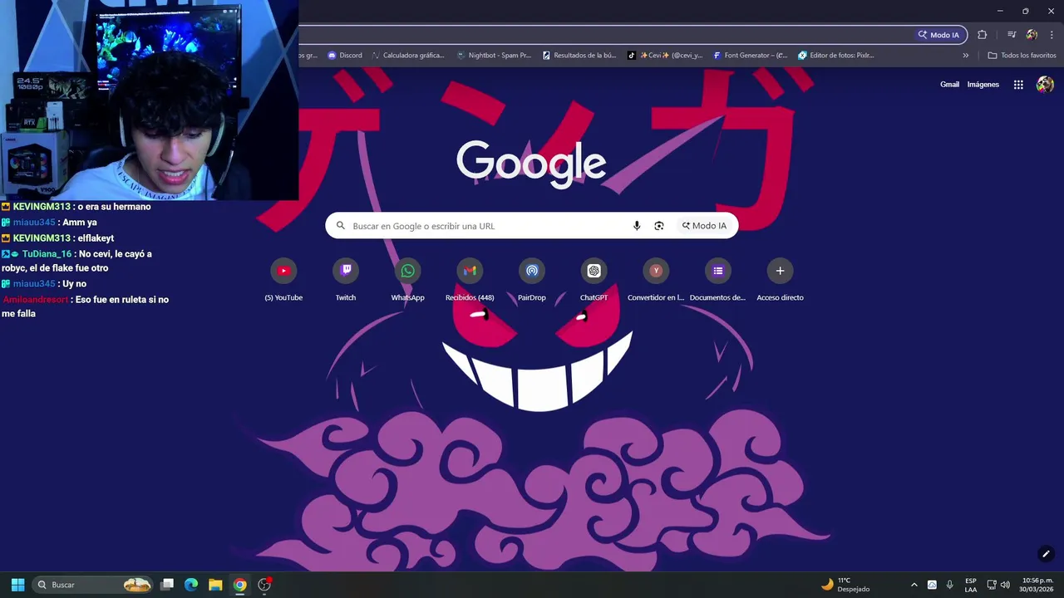Click inside the Google search box
The width and height of the screenshot is (1064, 598).
(x=532, y=226)
